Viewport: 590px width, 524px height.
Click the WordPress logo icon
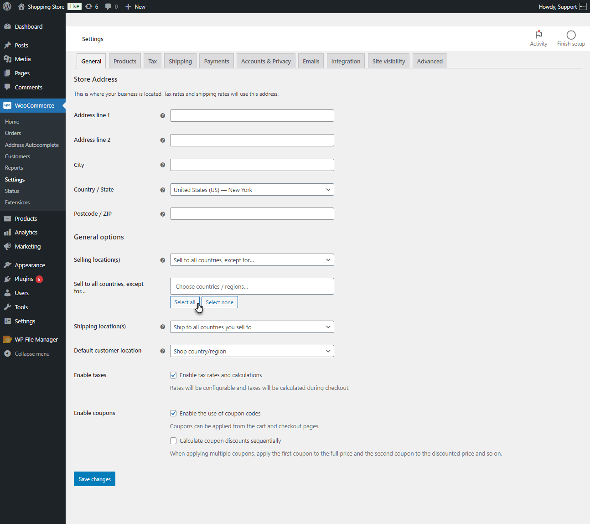[x=7, y=6]
